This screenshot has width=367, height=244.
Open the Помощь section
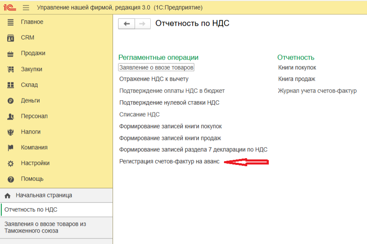pyautogui.click(x=32, y=179)
